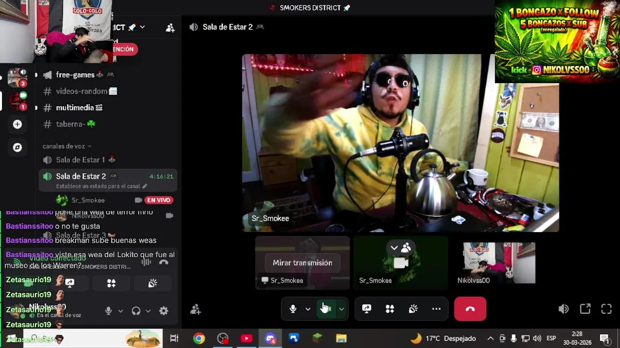Open Google Chrome from the taskbar
The width and height of the screenshot is (620, 348).
(199, 338)
